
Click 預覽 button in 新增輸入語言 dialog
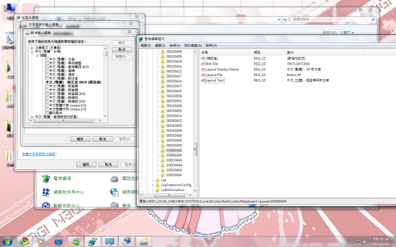tap(122, 57)
